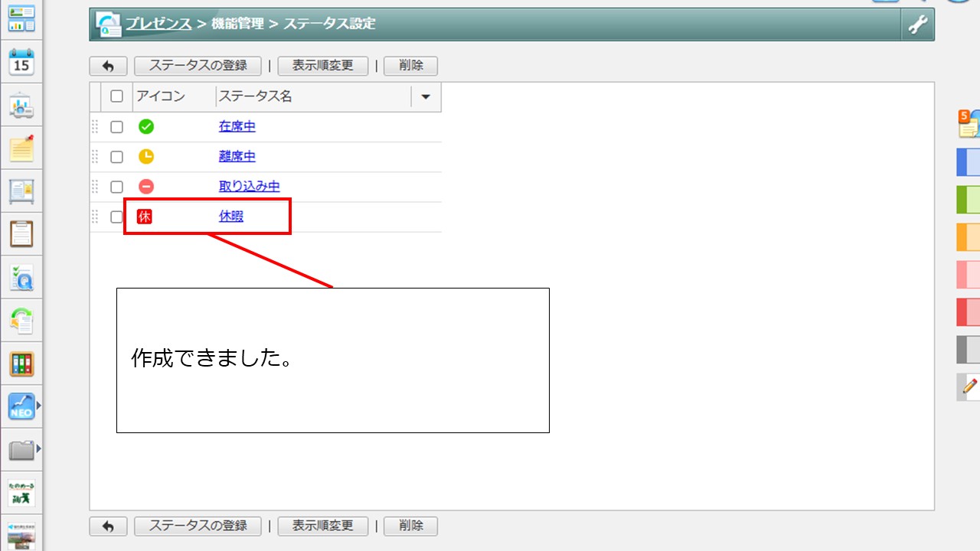
Task: Click the green check icon for 在席中
Action: point(146,126)
